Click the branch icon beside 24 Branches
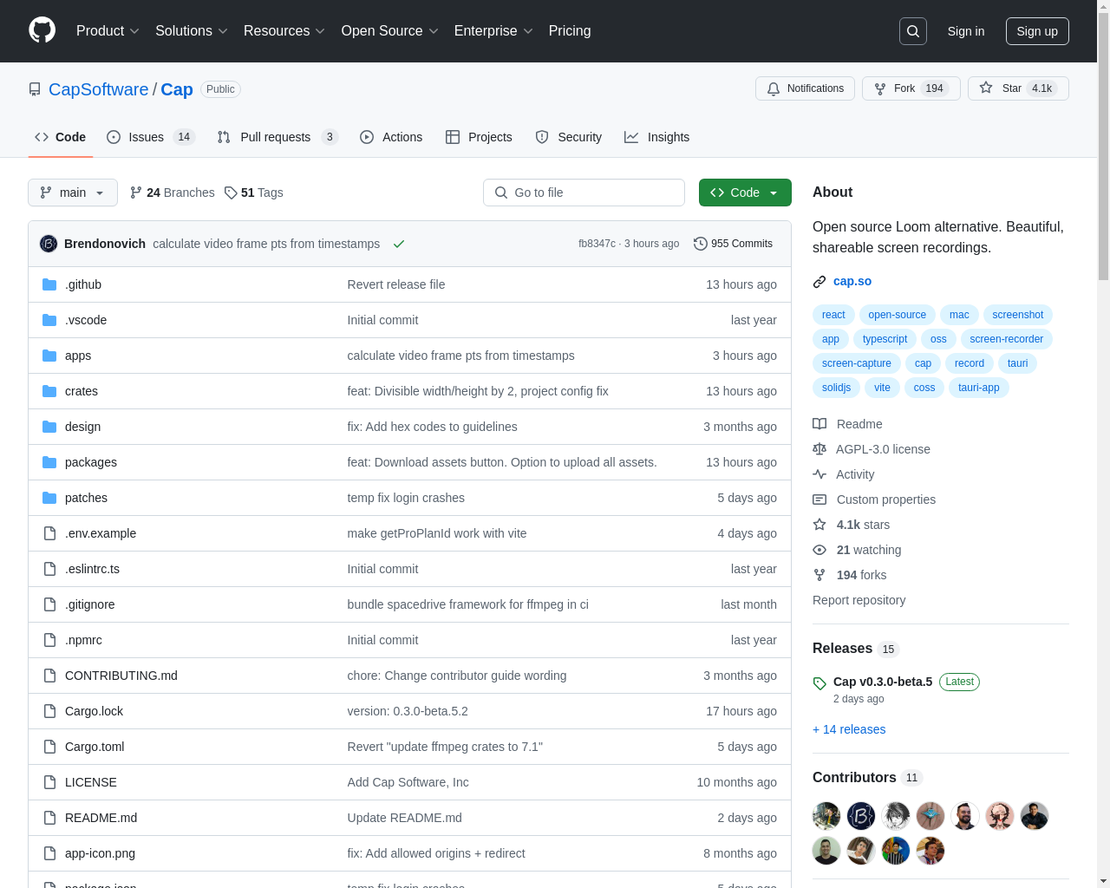The image size is (1110, 888). click(x=135, y=193)
